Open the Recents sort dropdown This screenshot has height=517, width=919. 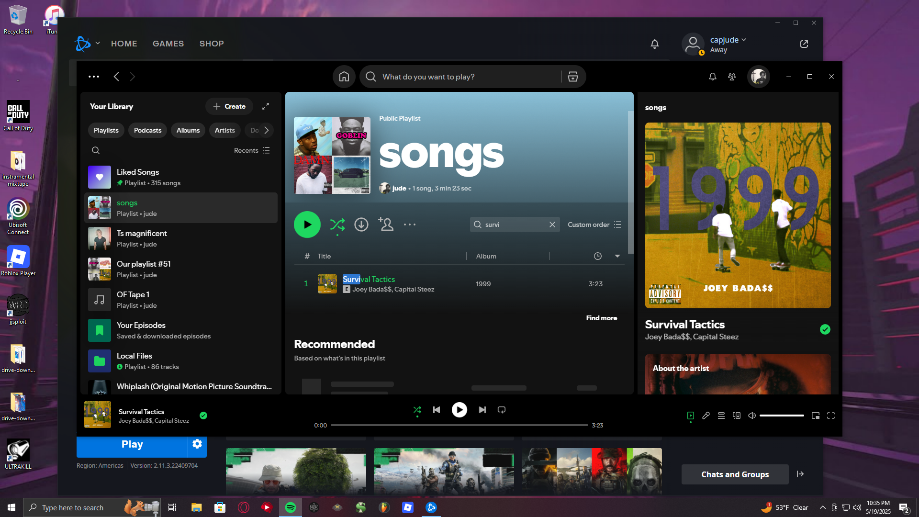[252, 150]
